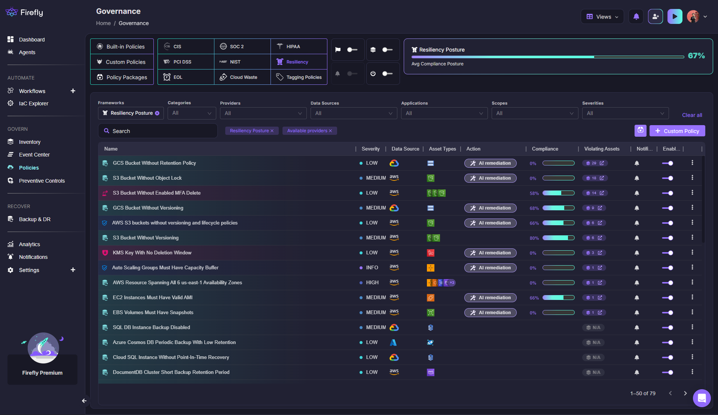This screenshot has height=415, width=718.
Task: Open the user avatar profile menu
Action: click(693, 17)
